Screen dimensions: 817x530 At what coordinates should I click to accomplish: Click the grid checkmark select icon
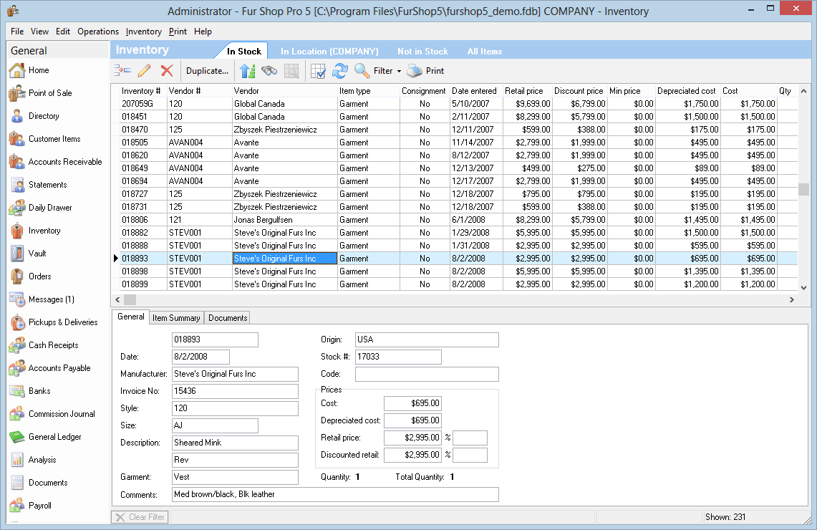[x=318, y=71]
